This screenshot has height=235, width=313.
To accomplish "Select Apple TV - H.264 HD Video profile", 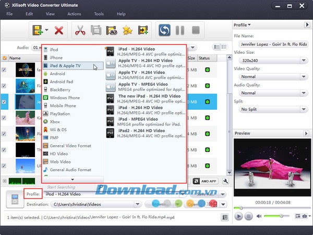I will tap(146, 63).
